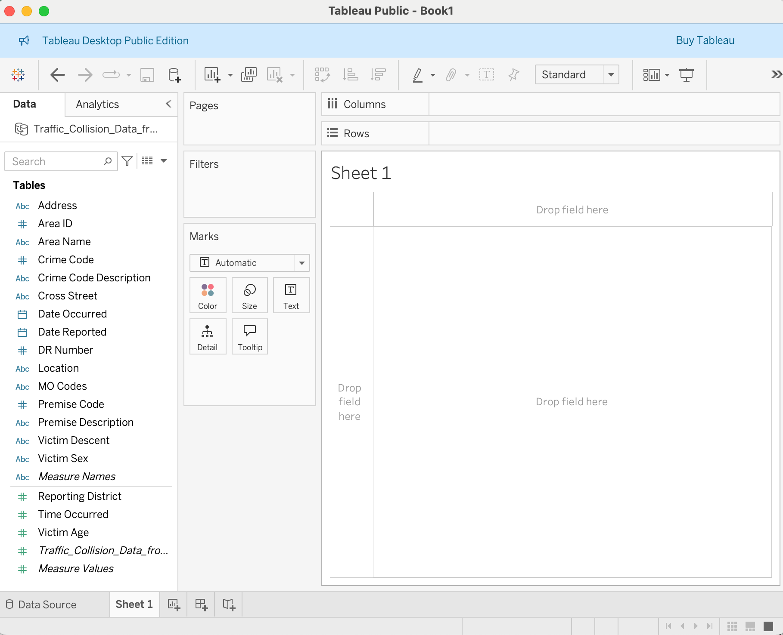The image size is (783, 635).
Task: Click the Undo back arrow
Action: point(58,75)
